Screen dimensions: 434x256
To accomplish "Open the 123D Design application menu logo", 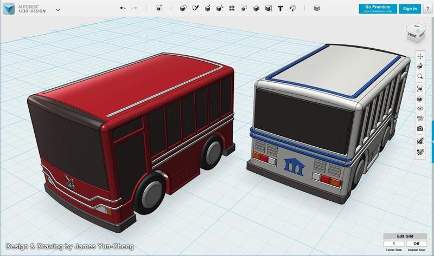I will (x=9, y=9).
